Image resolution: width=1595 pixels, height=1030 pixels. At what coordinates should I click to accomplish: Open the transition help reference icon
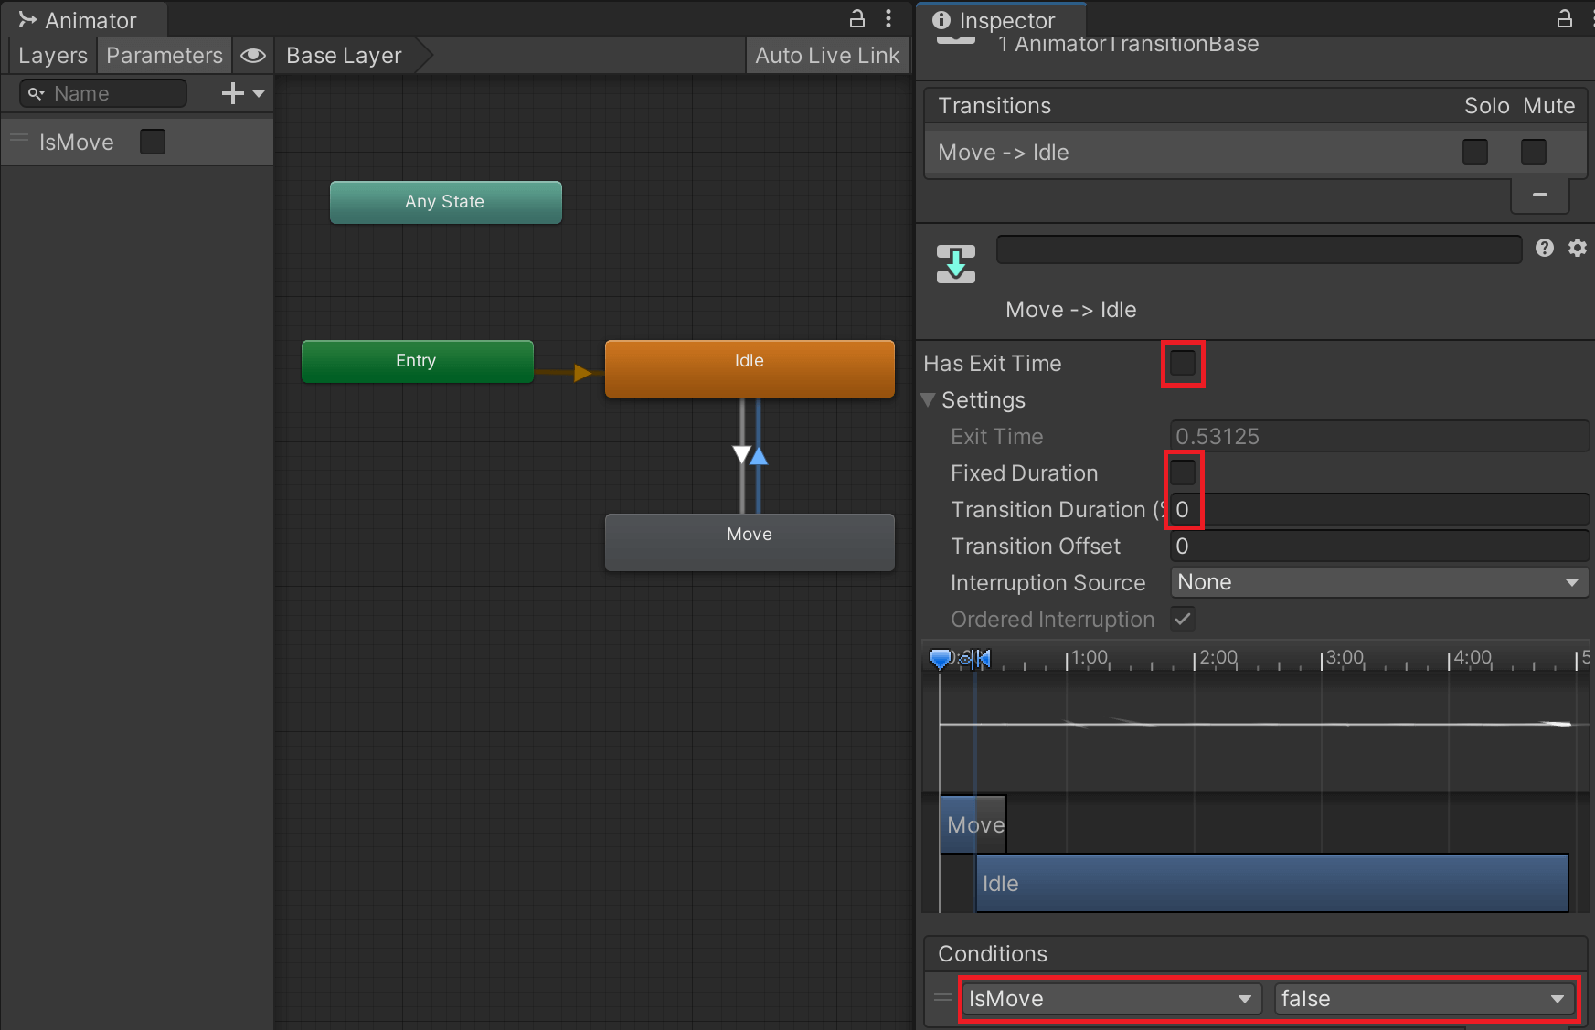[1545, 248]
